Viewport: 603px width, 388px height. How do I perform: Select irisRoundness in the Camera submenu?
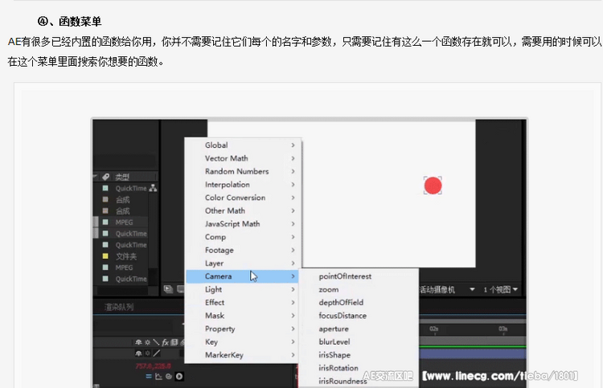359,381
